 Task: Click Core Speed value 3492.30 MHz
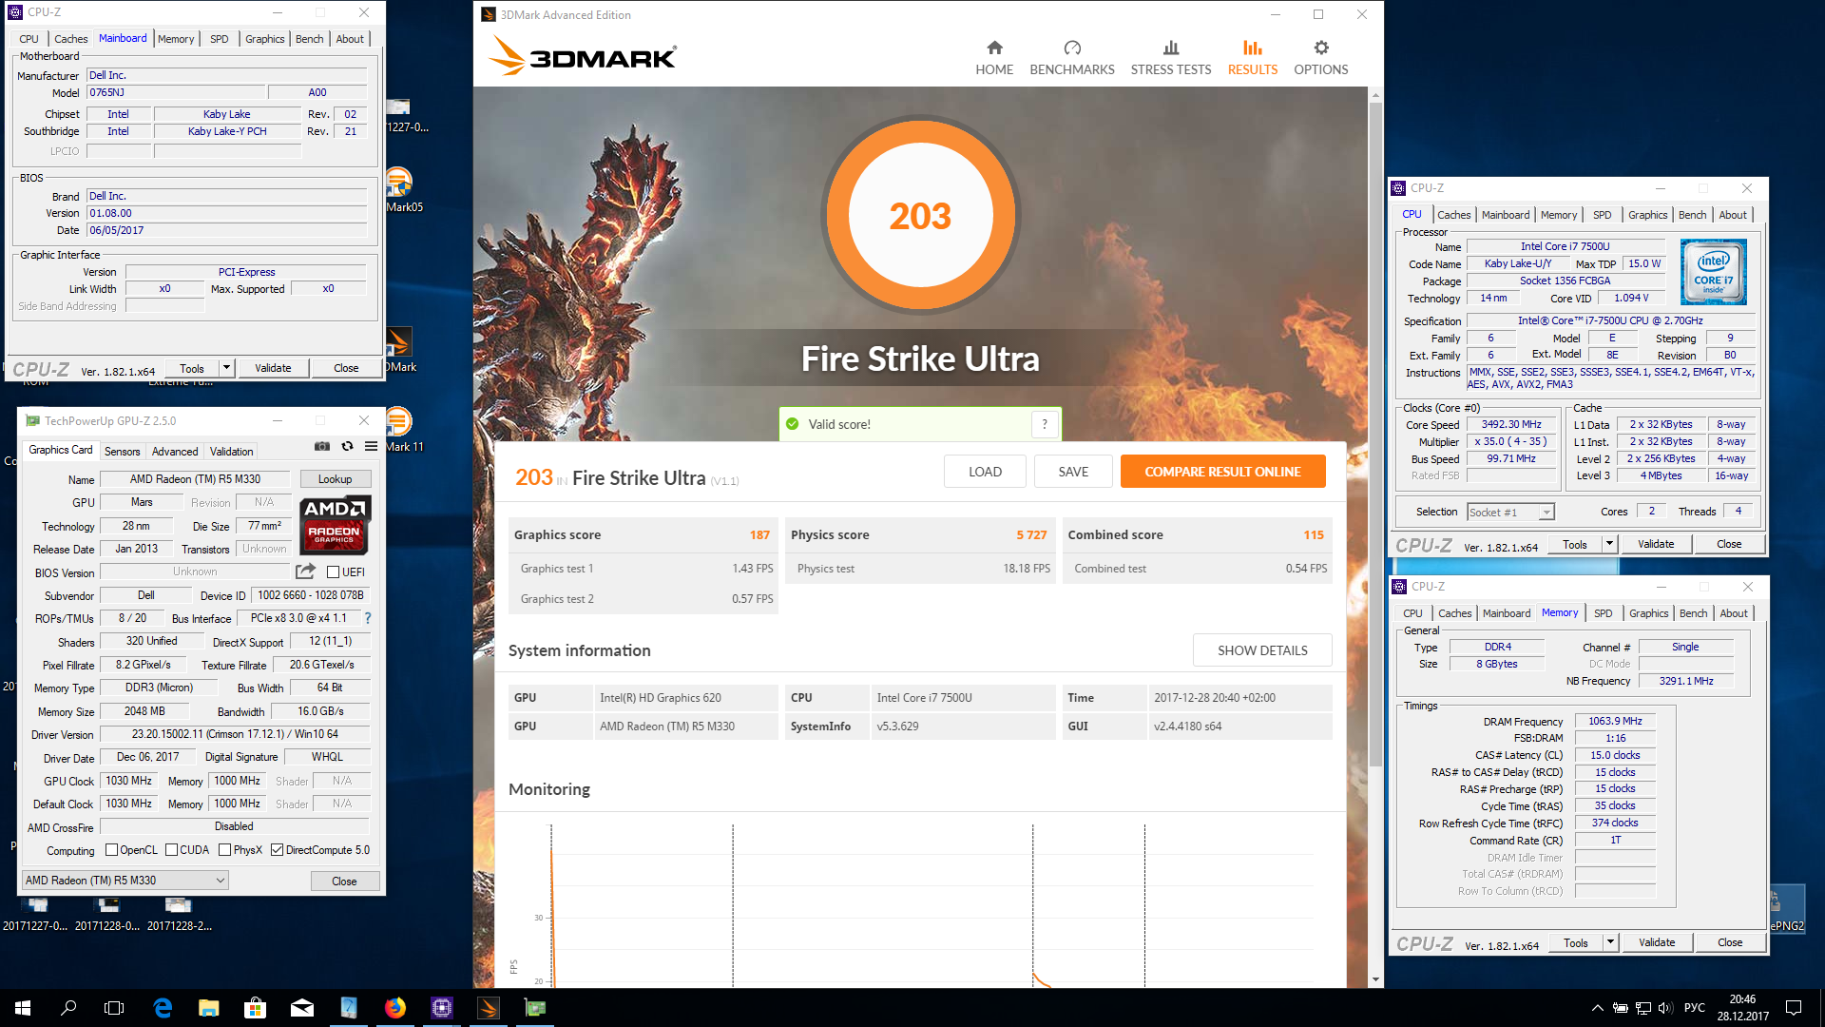[1511, 425]
